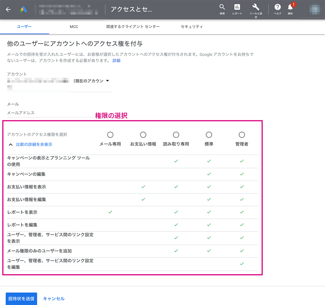Open the Google Ads logo home
The height and width of the screenshot is (305, 325).
(23, 9)
